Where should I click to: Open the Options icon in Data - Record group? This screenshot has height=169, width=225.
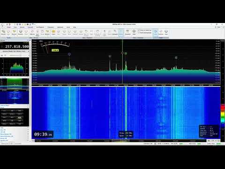(x=32, y=32)
